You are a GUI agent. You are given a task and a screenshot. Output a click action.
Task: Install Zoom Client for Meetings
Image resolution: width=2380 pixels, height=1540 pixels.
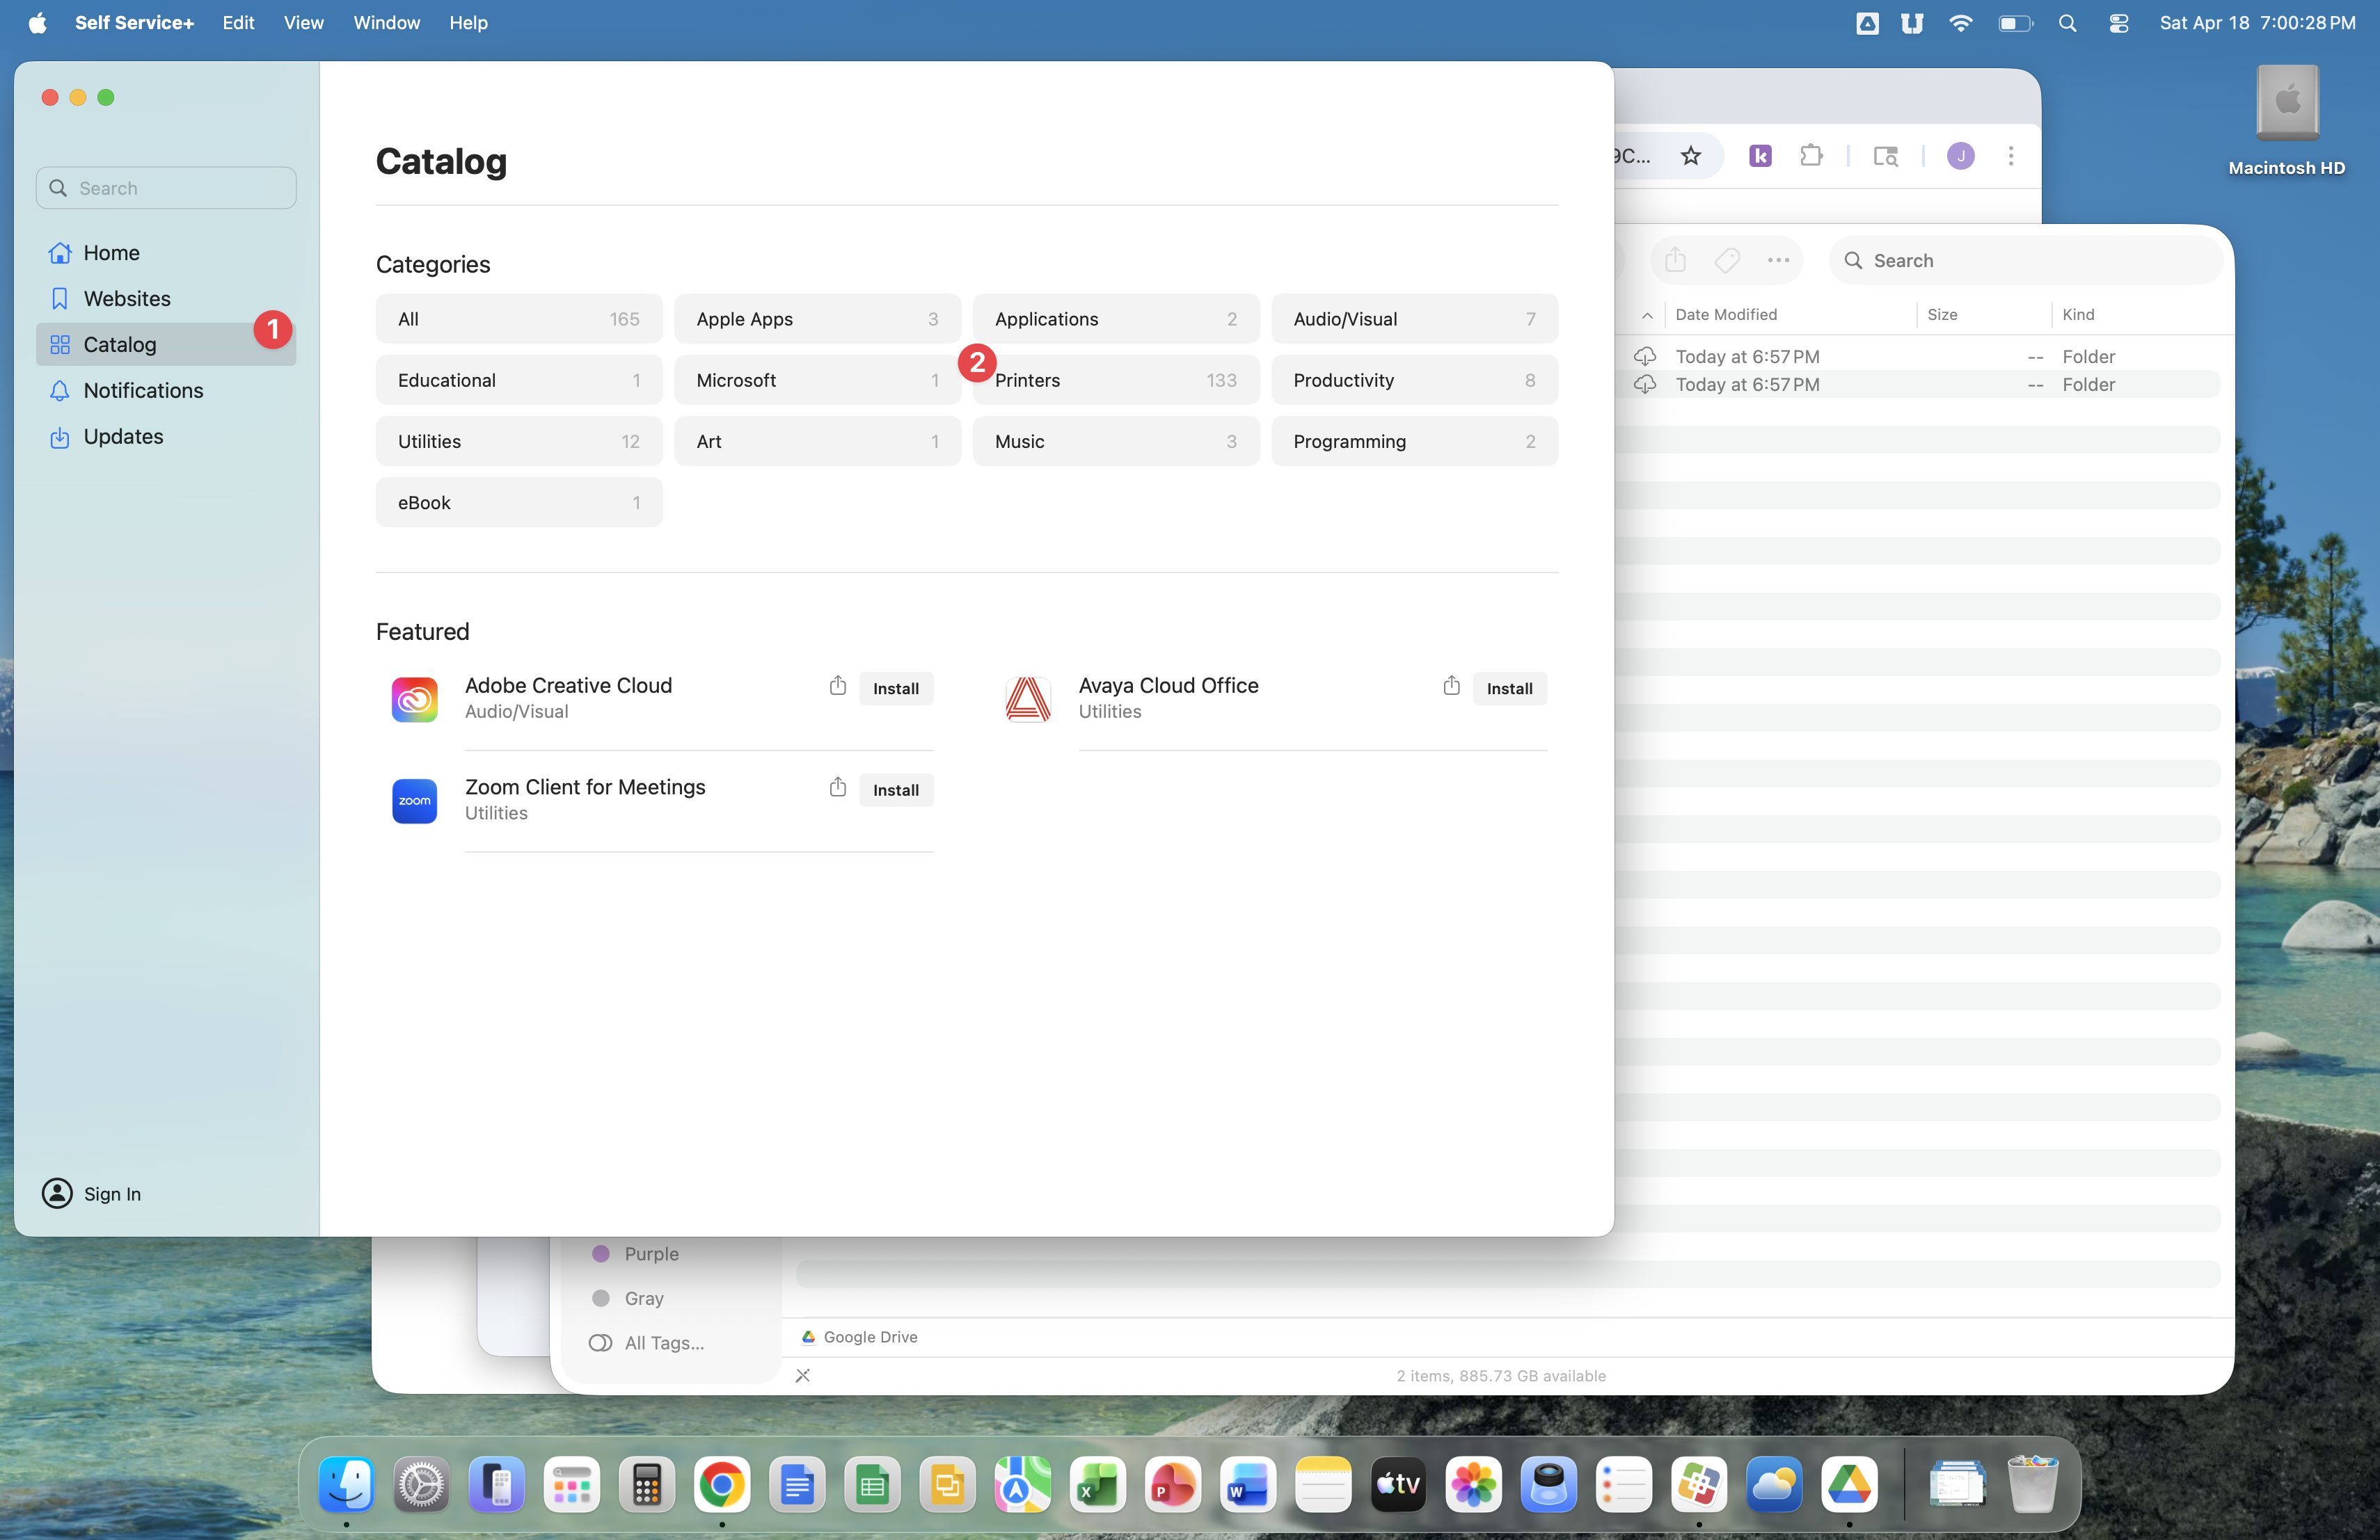point(895,790)
